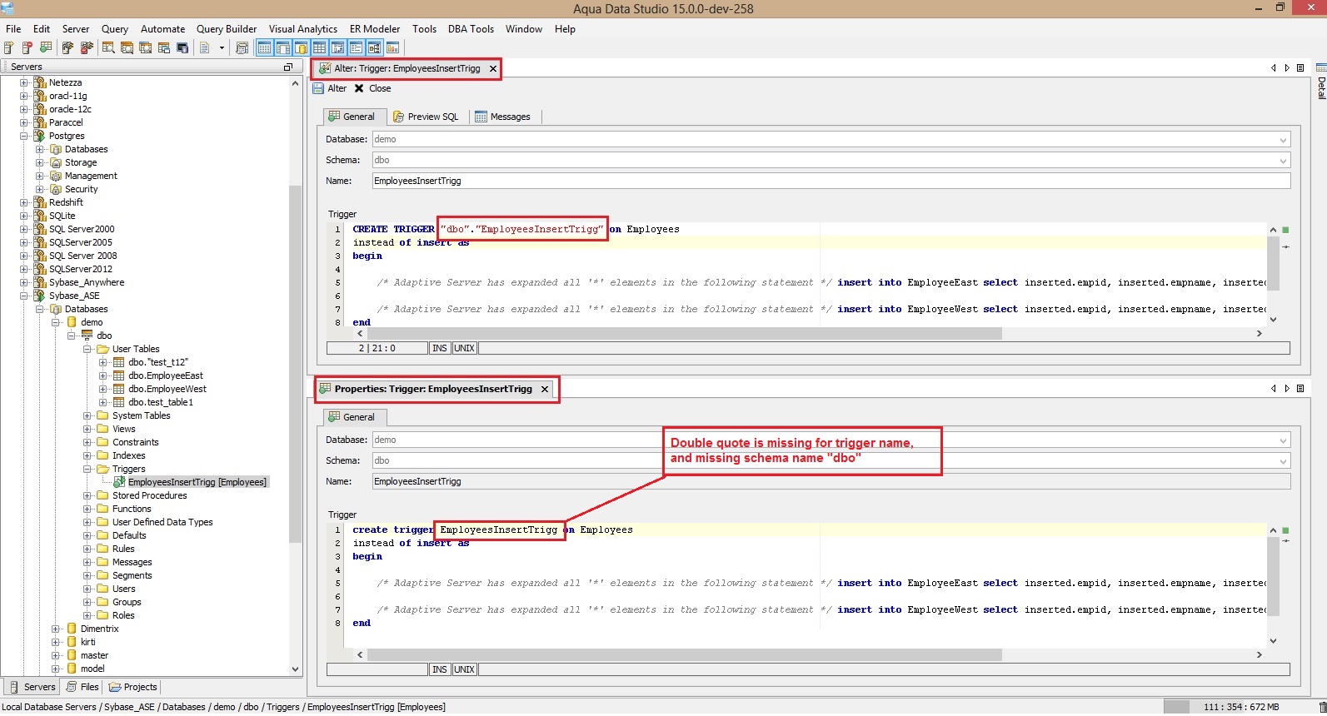Viewport: 1327px width, 716px height.
Task: Restore the Servers panel using its corner icon
Action: click(x=288, y=67)
